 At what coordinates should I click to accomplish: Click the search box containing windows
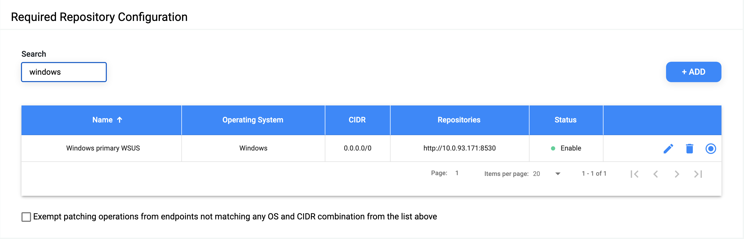click(x=64, y=72)
